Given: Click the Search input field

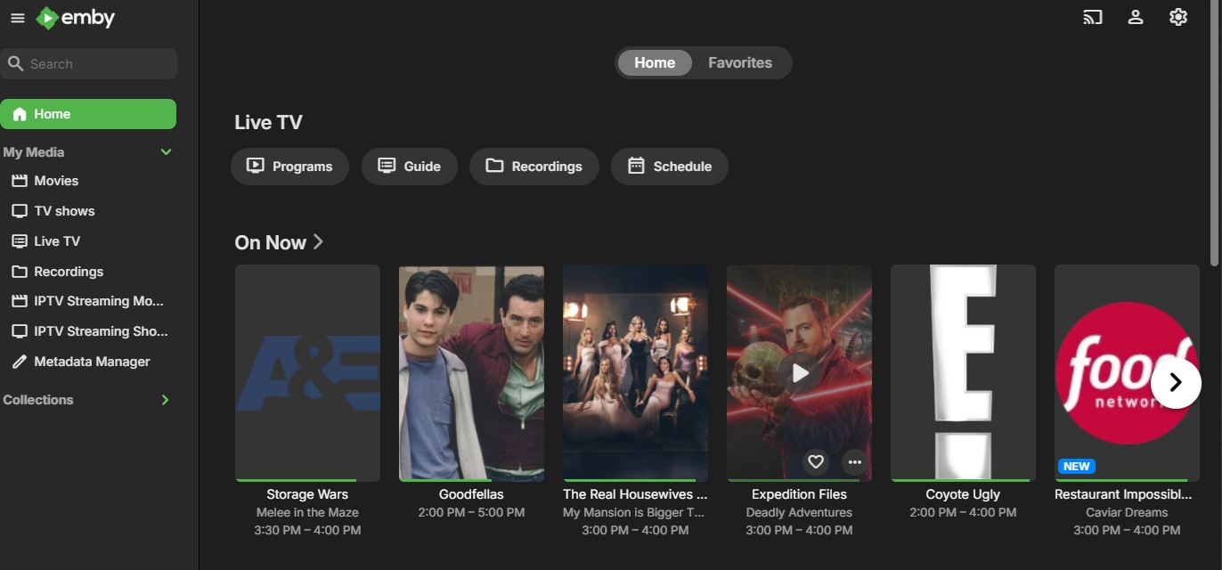Looking at the screenshot, I should coord(89,64).
